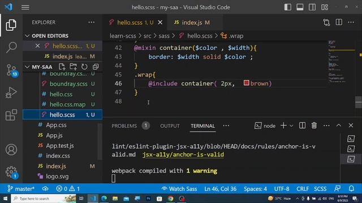
Task: Click the sass breadcrumb folder
Action: coord(164,36)
